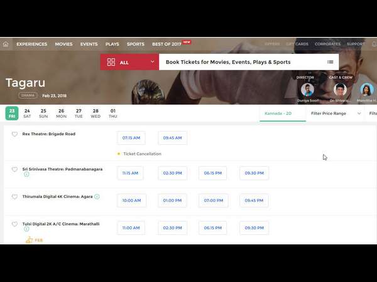Click info icon next to Thirumala Digital 4K Cinema
The image size is (377, 282).
pyautogui.click(x=97, y=196)
